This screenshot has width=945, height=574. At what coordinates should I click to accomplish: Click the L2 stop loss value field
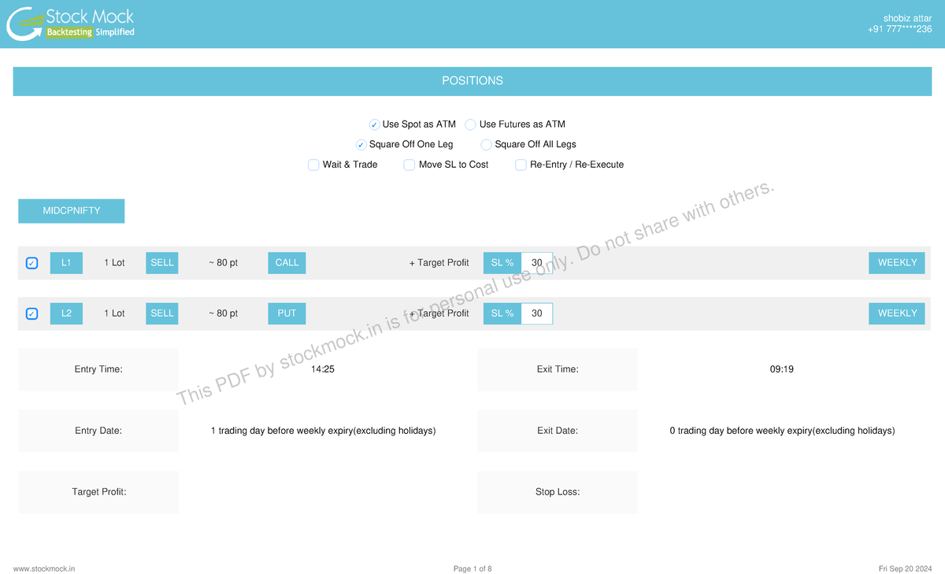[537, 313]
